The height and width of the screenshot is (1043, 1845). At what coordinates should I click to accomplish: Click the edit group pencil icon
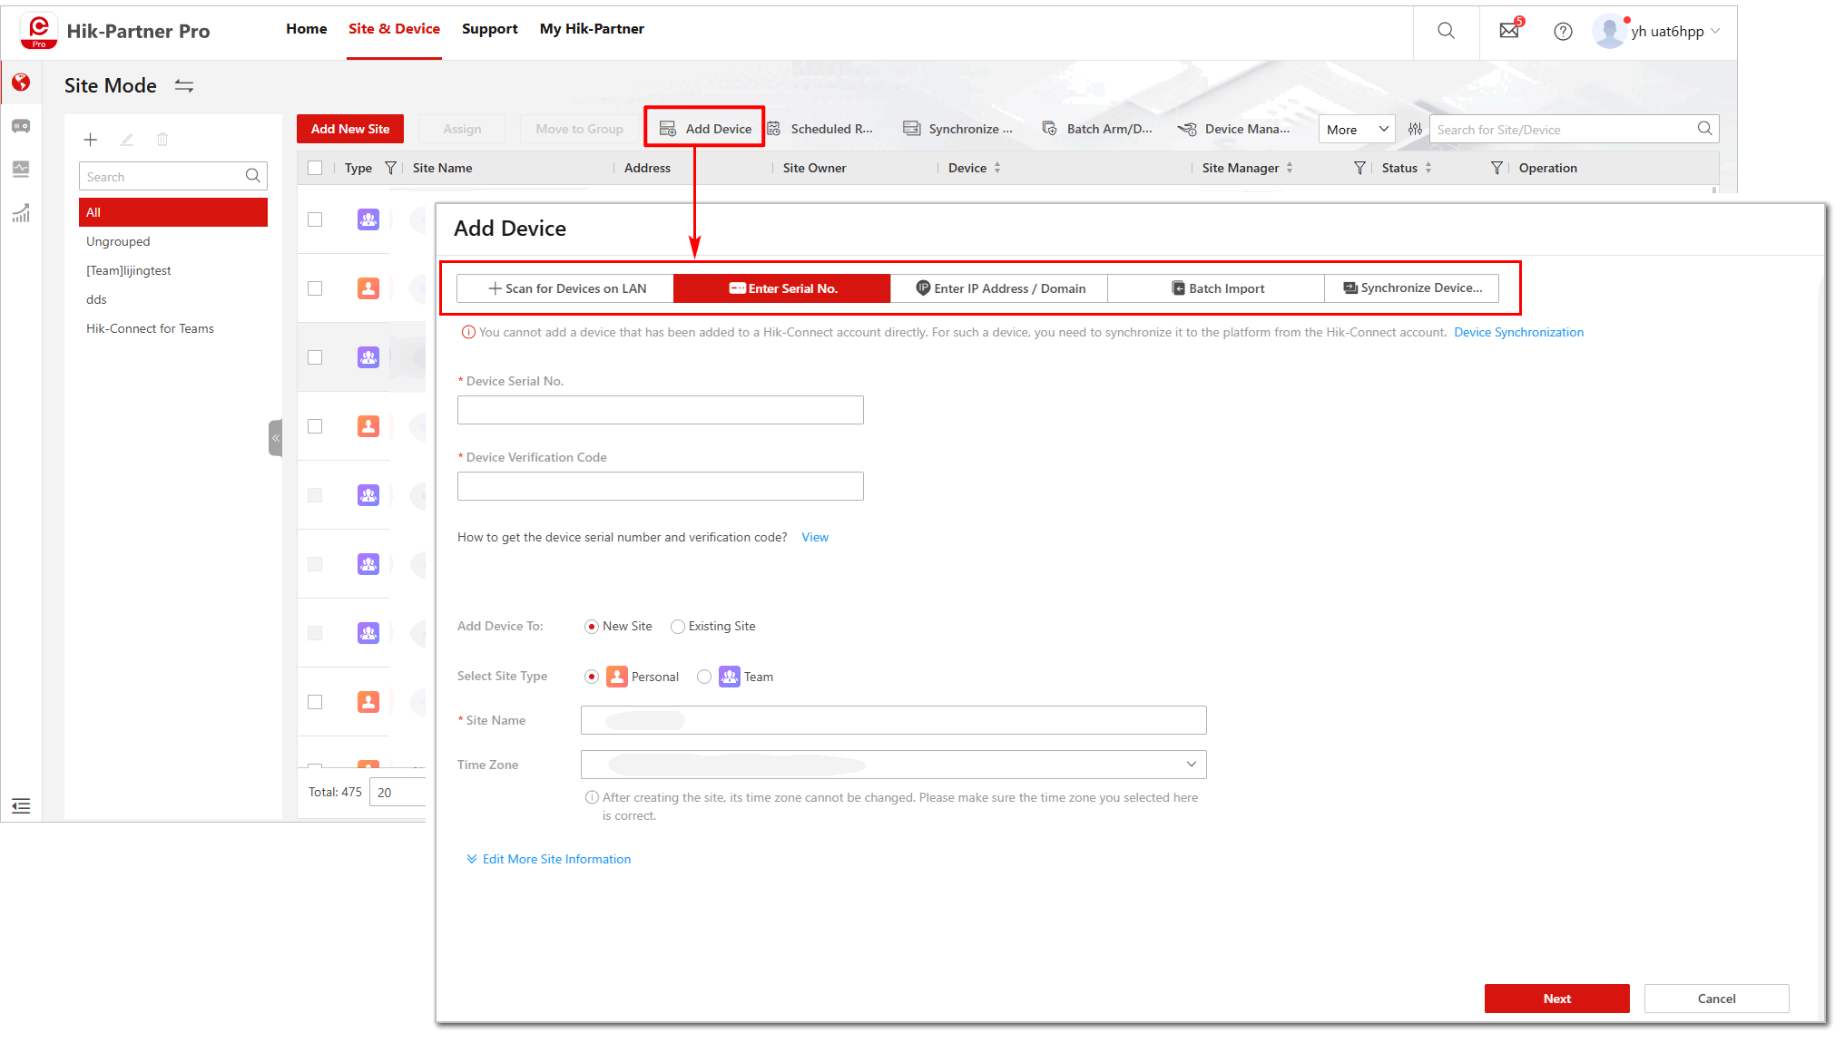tap(127, 140)
